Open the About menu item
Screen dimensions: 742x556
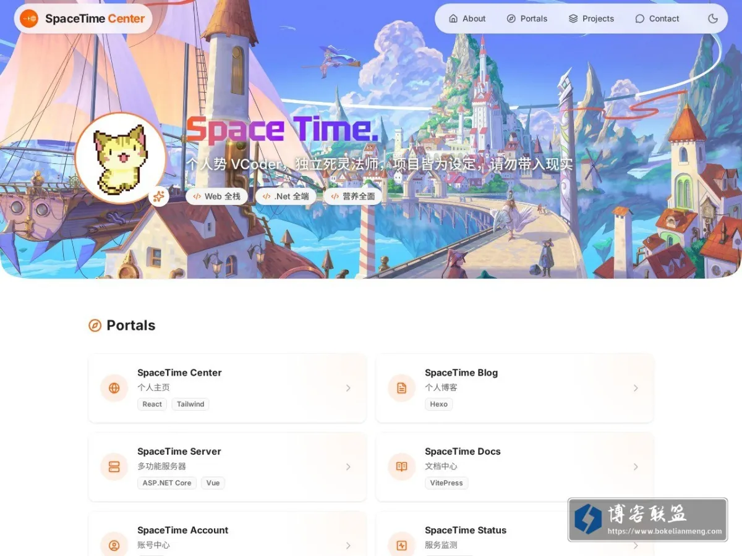tap(467, 19)
